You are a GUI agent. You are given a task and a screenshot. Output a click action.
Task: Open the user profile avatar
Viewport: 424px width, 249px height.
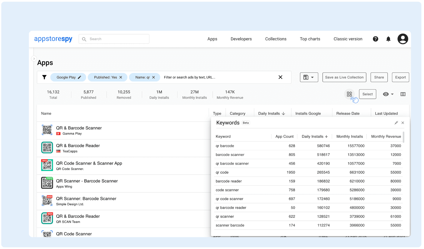(x=402, y=39)
